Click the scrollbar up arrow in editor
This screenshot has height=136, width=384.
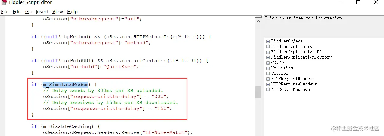[258, 20]
